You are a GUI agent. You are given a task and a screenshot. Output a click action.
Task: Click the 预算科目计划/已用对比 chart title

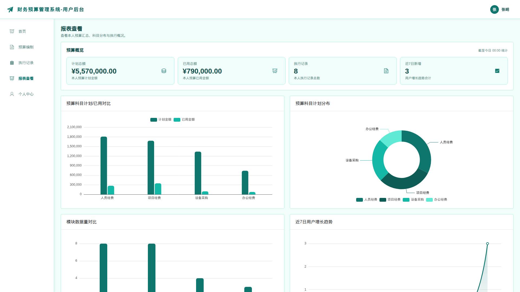tap(89, 104)
